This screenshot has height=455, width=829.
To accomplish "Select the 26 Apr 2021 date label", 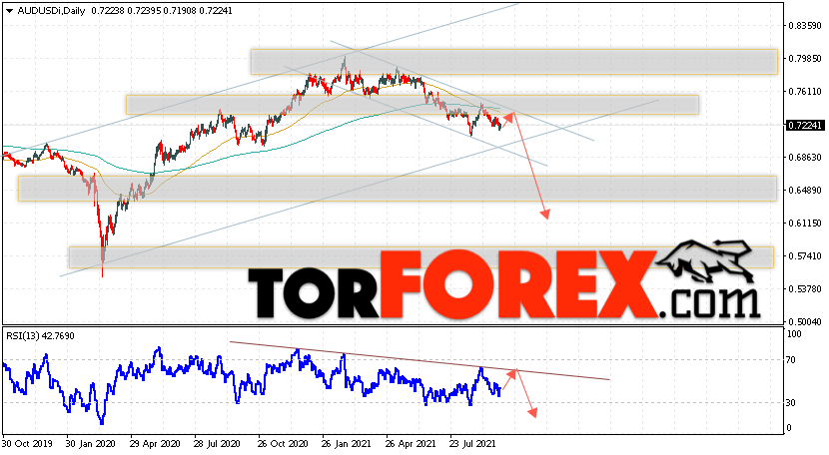I will coord(411,444).
